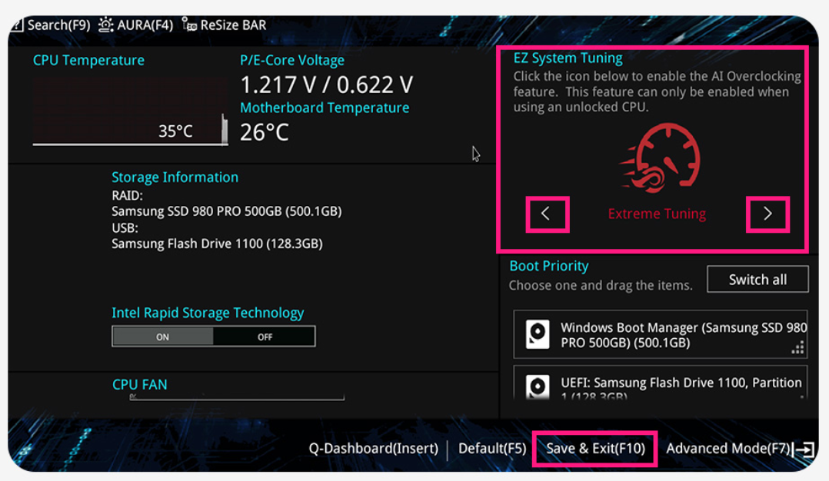Select previous EZ tuning mode arrow
The image size is (829, 481).
[x=547, y=214]
